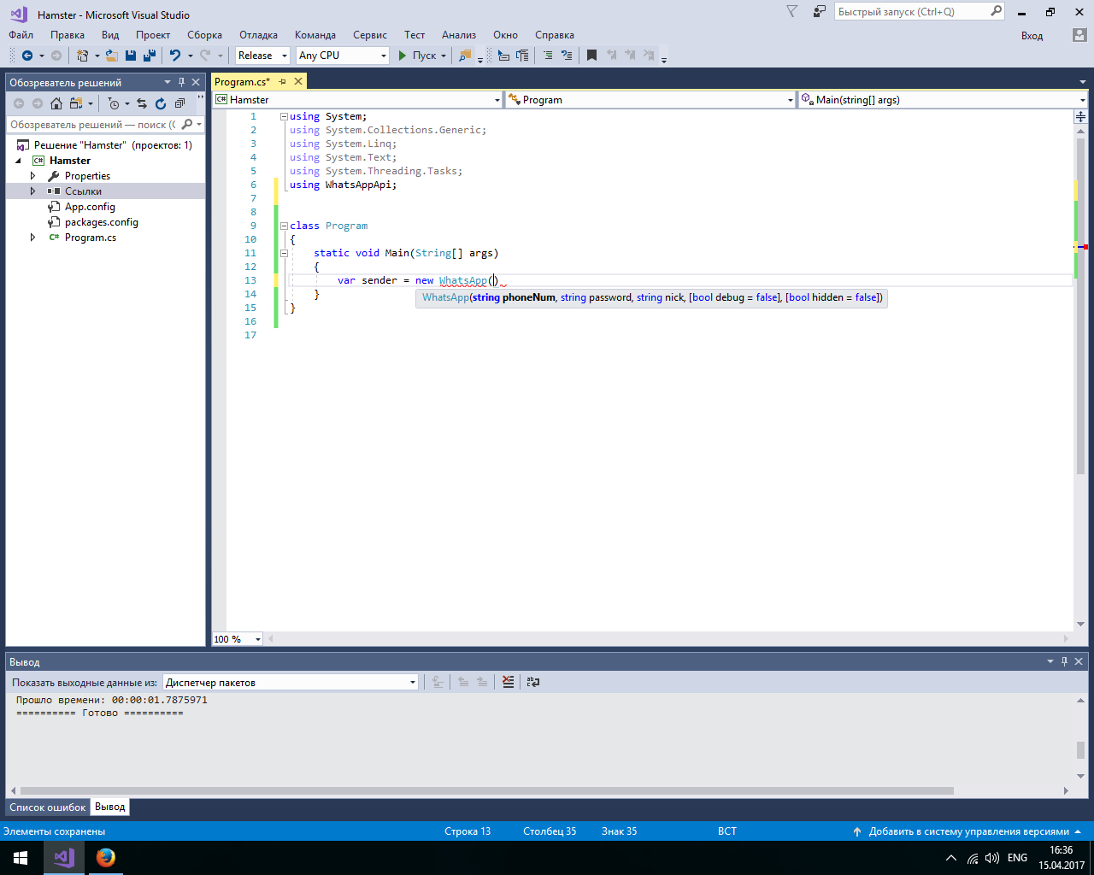Select Решение "Hamster" solution node
The width and height of the screenshot is (1094, 875).
coord(113,145)
